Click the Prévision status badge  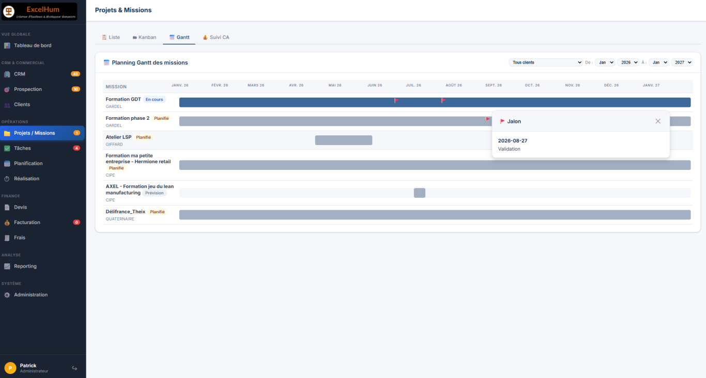[155, 193]
